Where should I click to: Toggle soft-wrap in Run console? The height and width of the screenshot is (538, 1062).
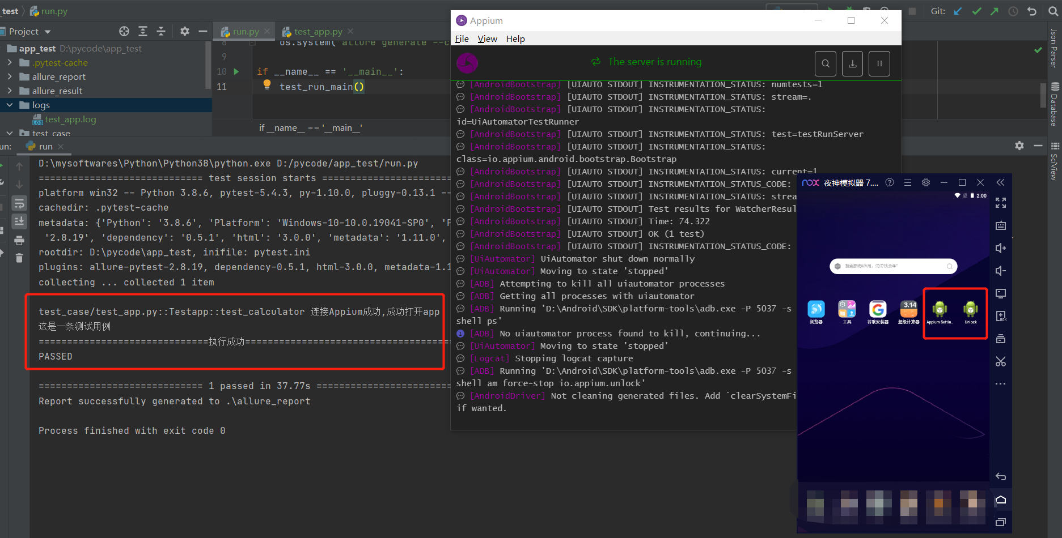point(19,203)
